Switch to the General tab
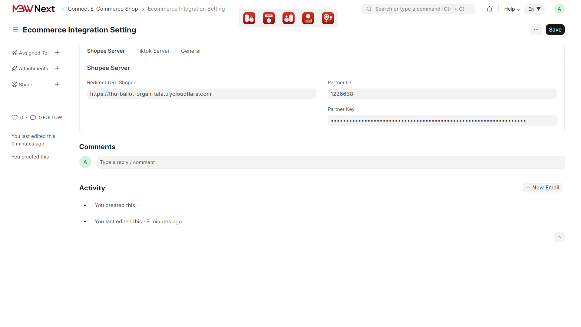This screenshot has width=581, height=327. point(190,51)
